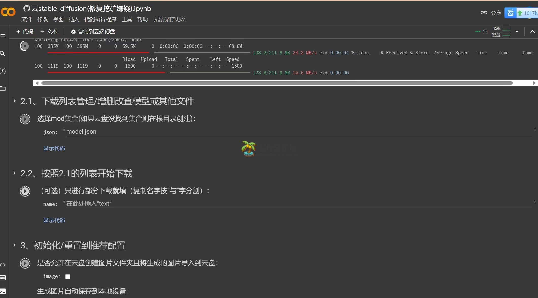Viewport: 538px width, 298px height.
Task: Expand section 3 initialization reset configuration
Action: pos(15,245)
